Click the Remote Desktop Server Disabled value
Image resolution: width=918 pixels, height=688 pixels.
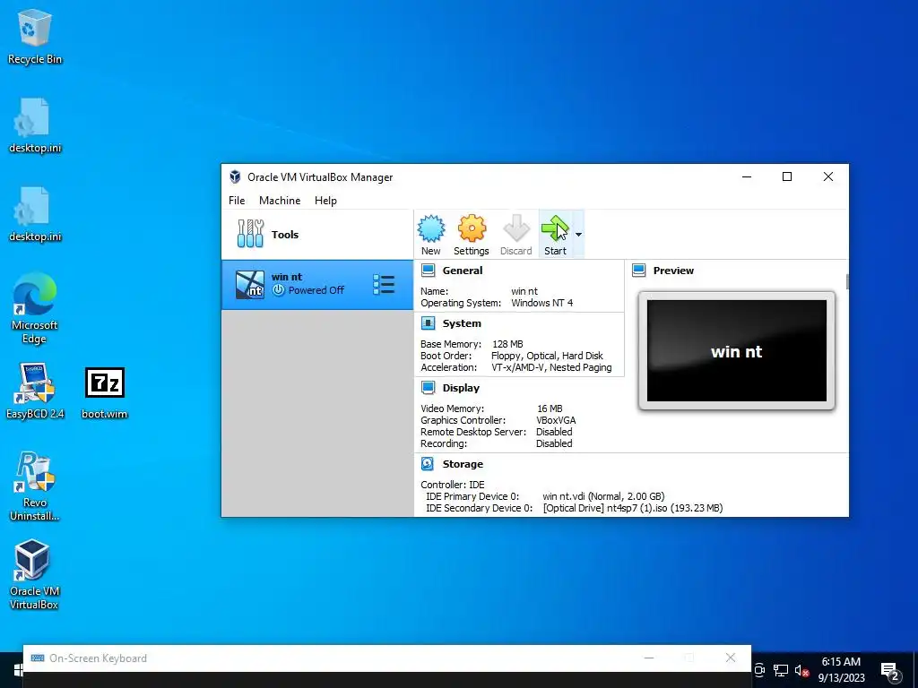(554, 432)
